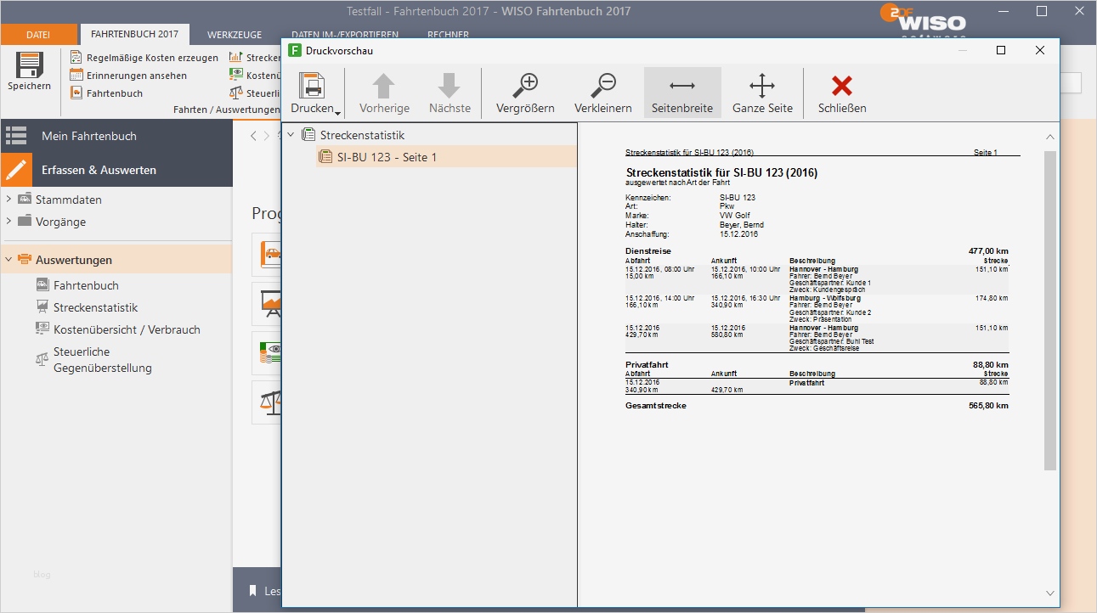Open the Drucken dropdown arrow
The width and height of the screenshot is (1097, 613).
337,113
